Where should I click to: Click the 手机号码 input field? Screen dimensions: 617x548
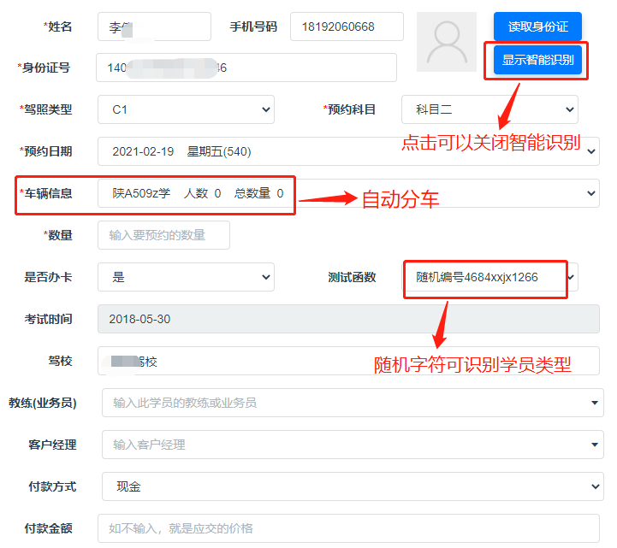click(x=347, y=27)
